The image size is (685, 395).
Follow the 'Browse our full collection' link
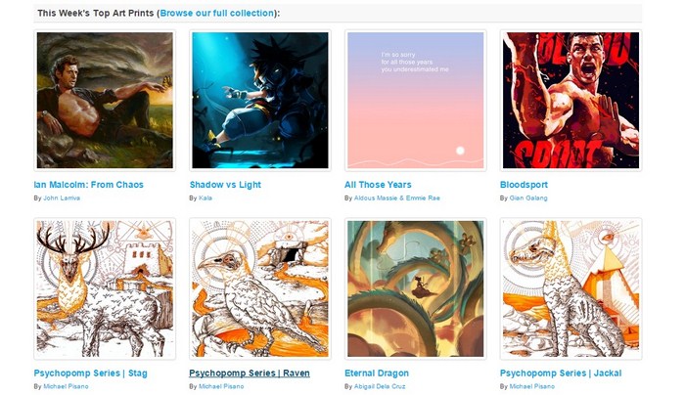[217, 13]
